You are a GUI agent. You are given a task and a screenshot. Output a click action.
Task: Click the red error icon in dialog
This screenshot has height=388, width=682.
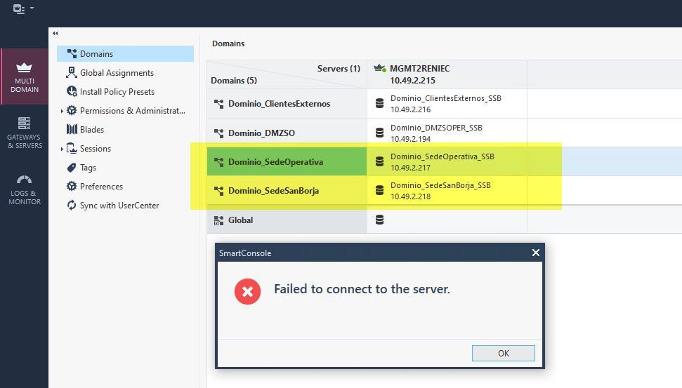pyautogui.click(x=247, y=291)
